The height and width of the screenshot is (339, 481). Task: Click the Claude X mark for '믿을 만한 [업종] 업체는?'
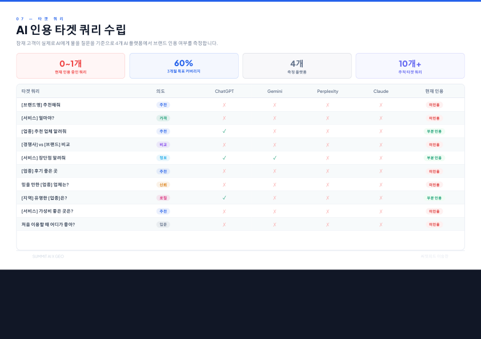[381, 185]
